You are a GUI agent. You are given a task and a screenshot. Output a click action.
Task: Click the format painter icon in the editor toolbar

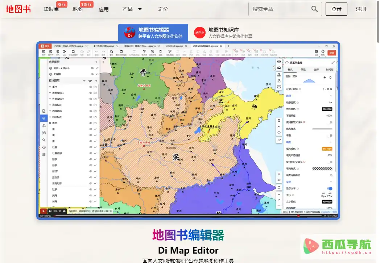pos(144,51)
